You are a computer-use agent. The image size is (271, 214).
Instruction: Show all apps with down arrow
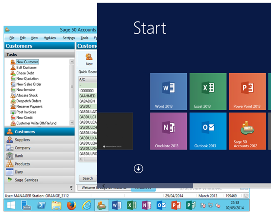[138, 169]
